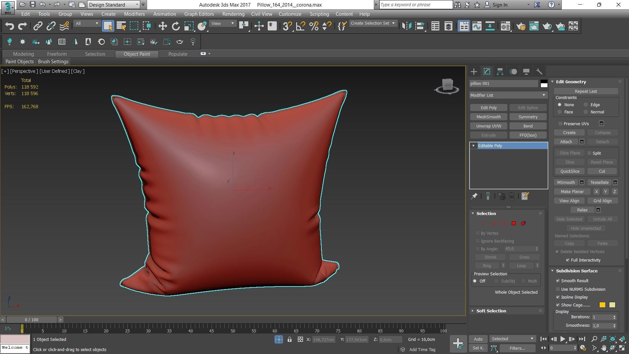Uncheck Full Interactivity checkbox
The width and height of the screenshot is (629, 354).
[568, 260]
